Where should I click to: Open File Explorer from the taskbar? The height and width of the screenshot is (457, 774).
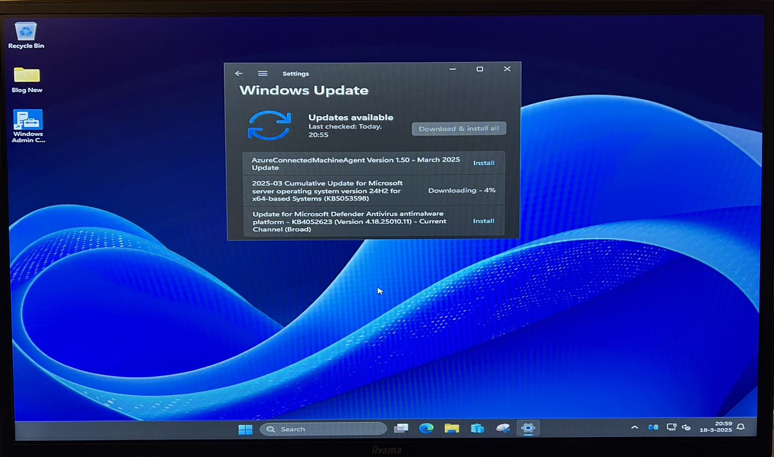pyautogui.click(x=451, y=428)
